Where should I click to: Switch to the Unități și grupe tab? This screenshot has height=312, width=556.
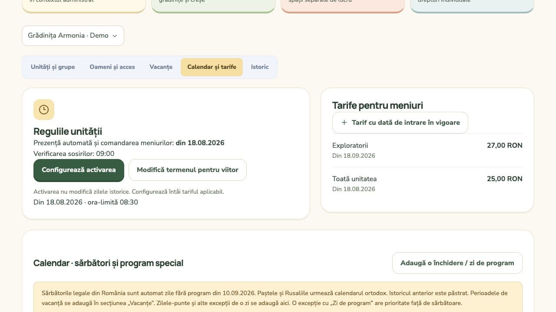pos(53,67)
